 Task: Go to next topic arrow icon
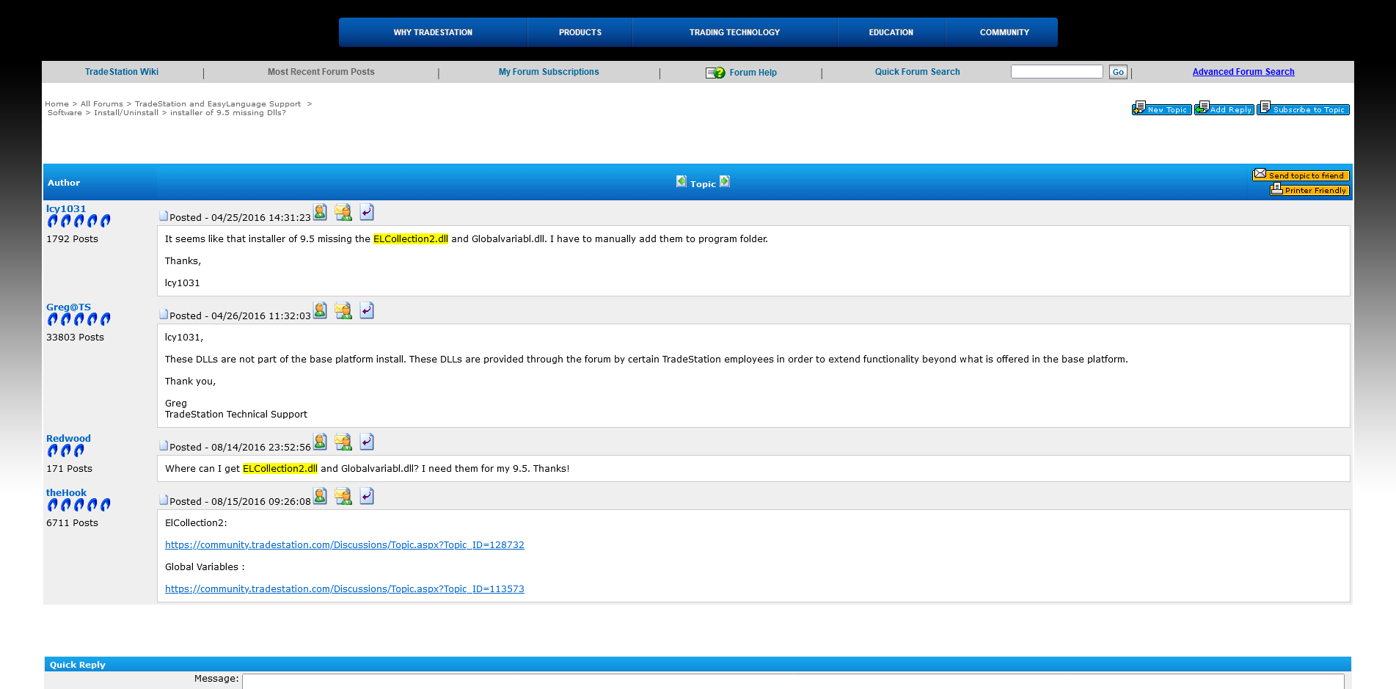(x=725, y=181)
